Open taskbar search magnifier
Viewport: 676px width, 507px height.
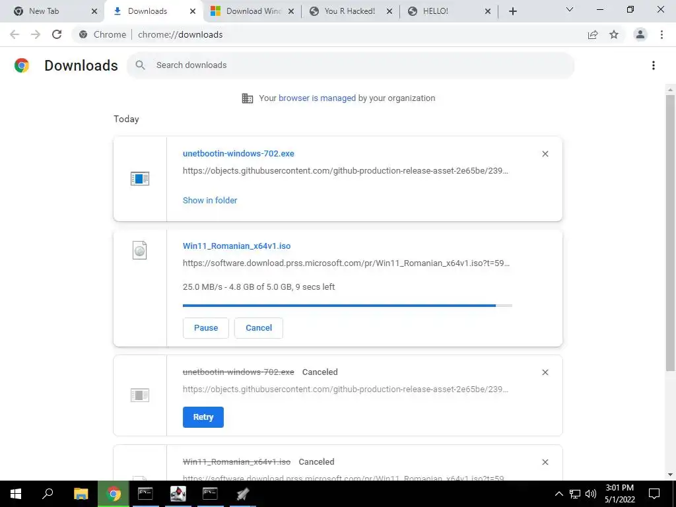tap(48, 494)
